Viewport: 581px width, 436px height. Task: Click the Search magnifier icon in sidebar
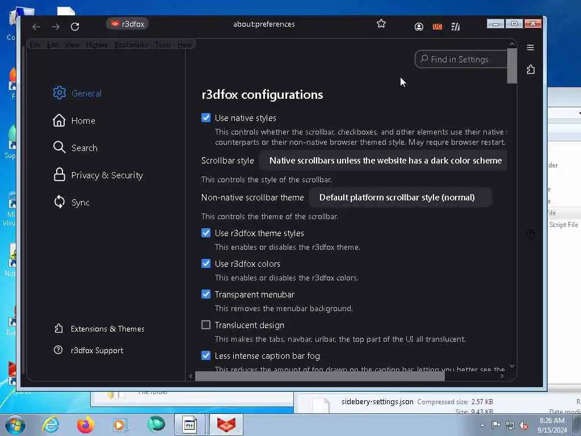coord(59,147)
